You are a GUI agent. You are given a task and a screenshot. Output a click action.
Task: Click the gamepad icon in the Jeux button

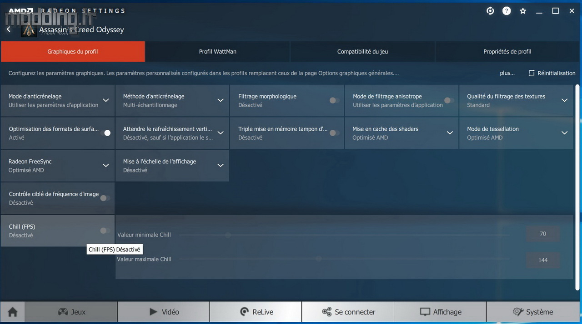click(x=63, y=312)
